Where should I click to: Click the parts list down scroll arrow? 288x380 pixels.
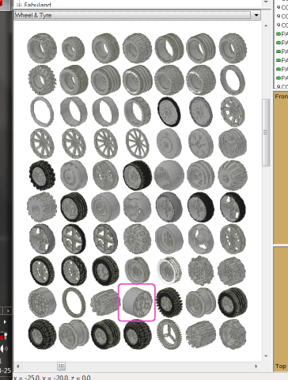(266, 356)
